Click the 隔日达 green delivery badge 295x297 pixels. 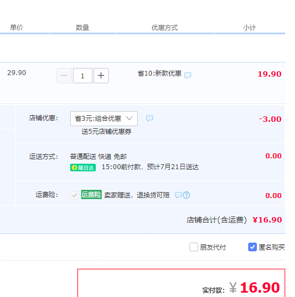(x=83, y=168)
